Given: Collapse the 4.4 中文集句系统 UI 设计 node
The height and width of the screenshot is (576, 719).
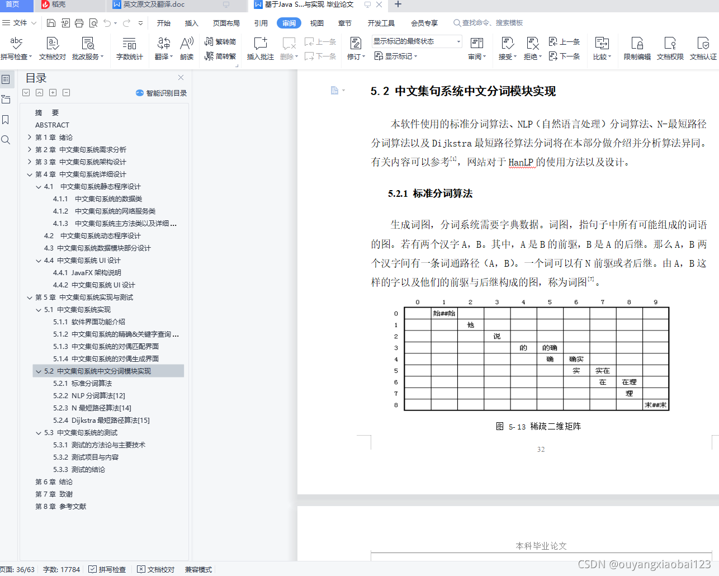Looking at the screenshot, I should (x=39, y=260).
